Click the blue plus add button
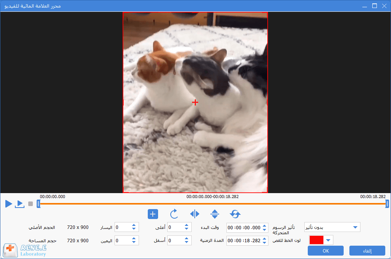The image size is (391, 259). pos(153,214)
